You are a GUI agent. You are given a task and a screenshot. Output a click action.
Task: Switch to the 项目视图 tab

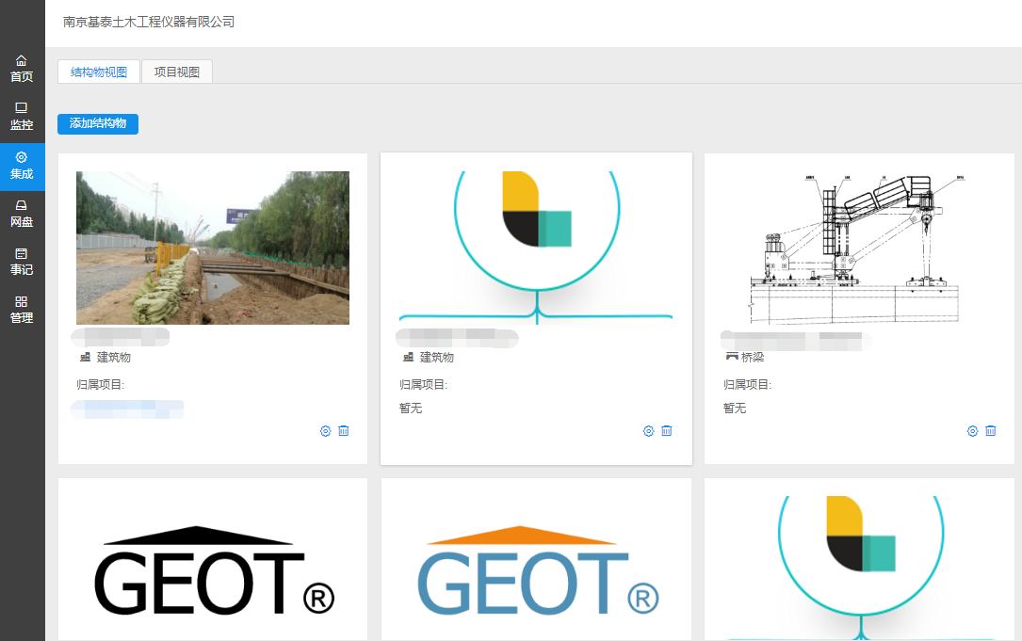pyautogui.click(x=177, y=72)
